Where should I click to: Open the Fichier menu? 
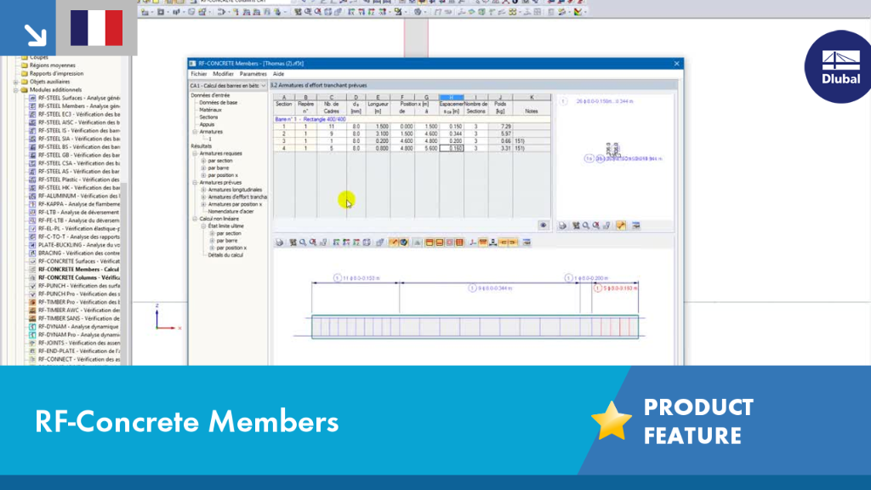198,74
